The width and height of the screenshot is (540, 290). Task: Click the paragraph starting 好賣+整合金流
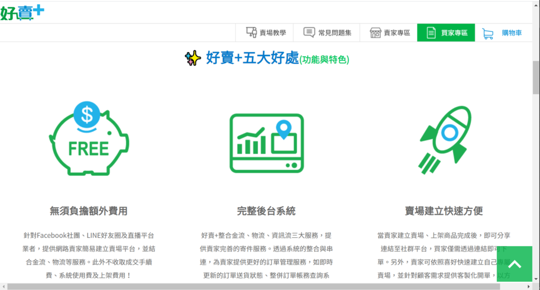pyautogui.click(x=266, y=255)
